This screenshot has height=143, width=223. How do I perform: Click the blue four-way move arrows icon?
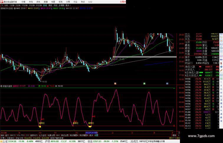tap(221, 67)
